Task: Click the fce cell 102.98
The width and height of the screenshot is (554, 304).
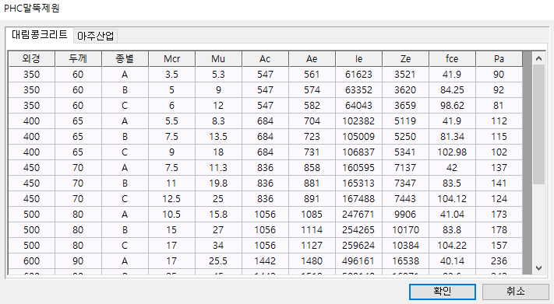Action: tap(453, 152)
